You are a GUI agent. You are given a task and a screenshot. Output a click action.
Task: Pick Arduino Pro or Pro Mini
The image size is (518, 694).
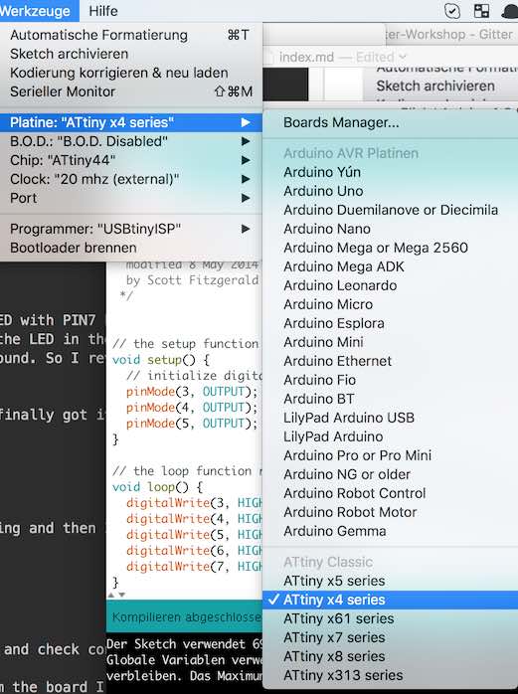pos(390,455)
